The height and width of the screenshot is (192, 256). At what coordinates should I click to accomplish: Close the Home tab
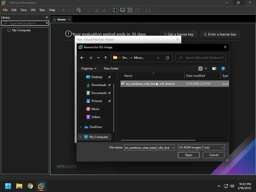[x=69, y=19]
